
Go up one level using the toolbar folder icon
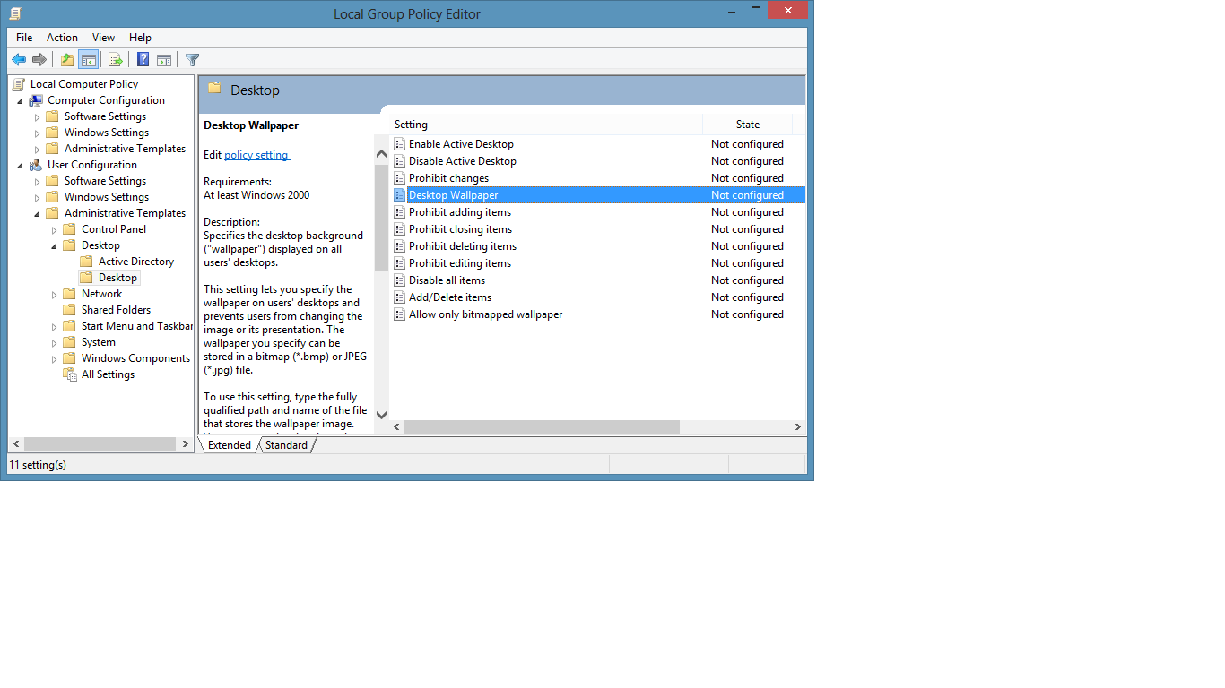tap(66, 60)
